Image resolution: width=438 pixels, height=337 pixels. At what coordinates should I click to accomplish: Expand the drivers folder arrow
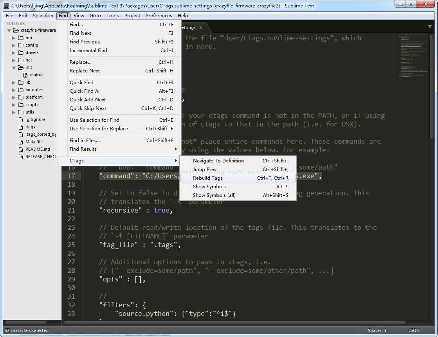click(x=14, y=53)
